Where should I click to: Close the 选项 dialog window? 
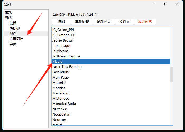point(177,4)
